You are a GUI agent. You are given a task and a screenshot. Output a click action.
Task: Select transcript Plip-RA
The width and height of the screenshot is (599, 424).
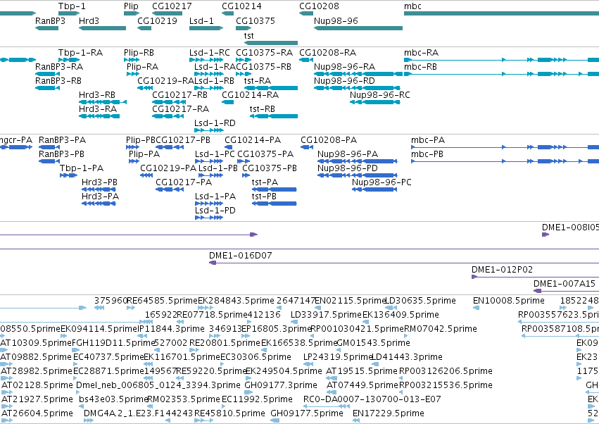(x=142, y=66)
